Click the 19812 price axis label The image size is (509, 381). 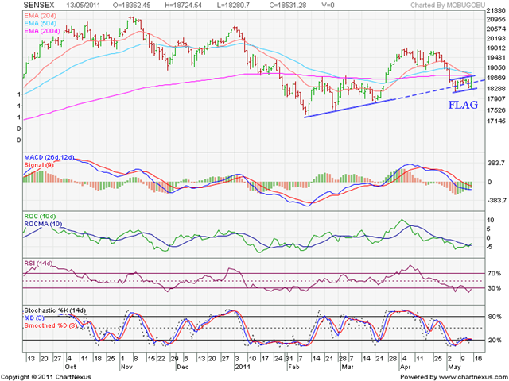(495, 48)
